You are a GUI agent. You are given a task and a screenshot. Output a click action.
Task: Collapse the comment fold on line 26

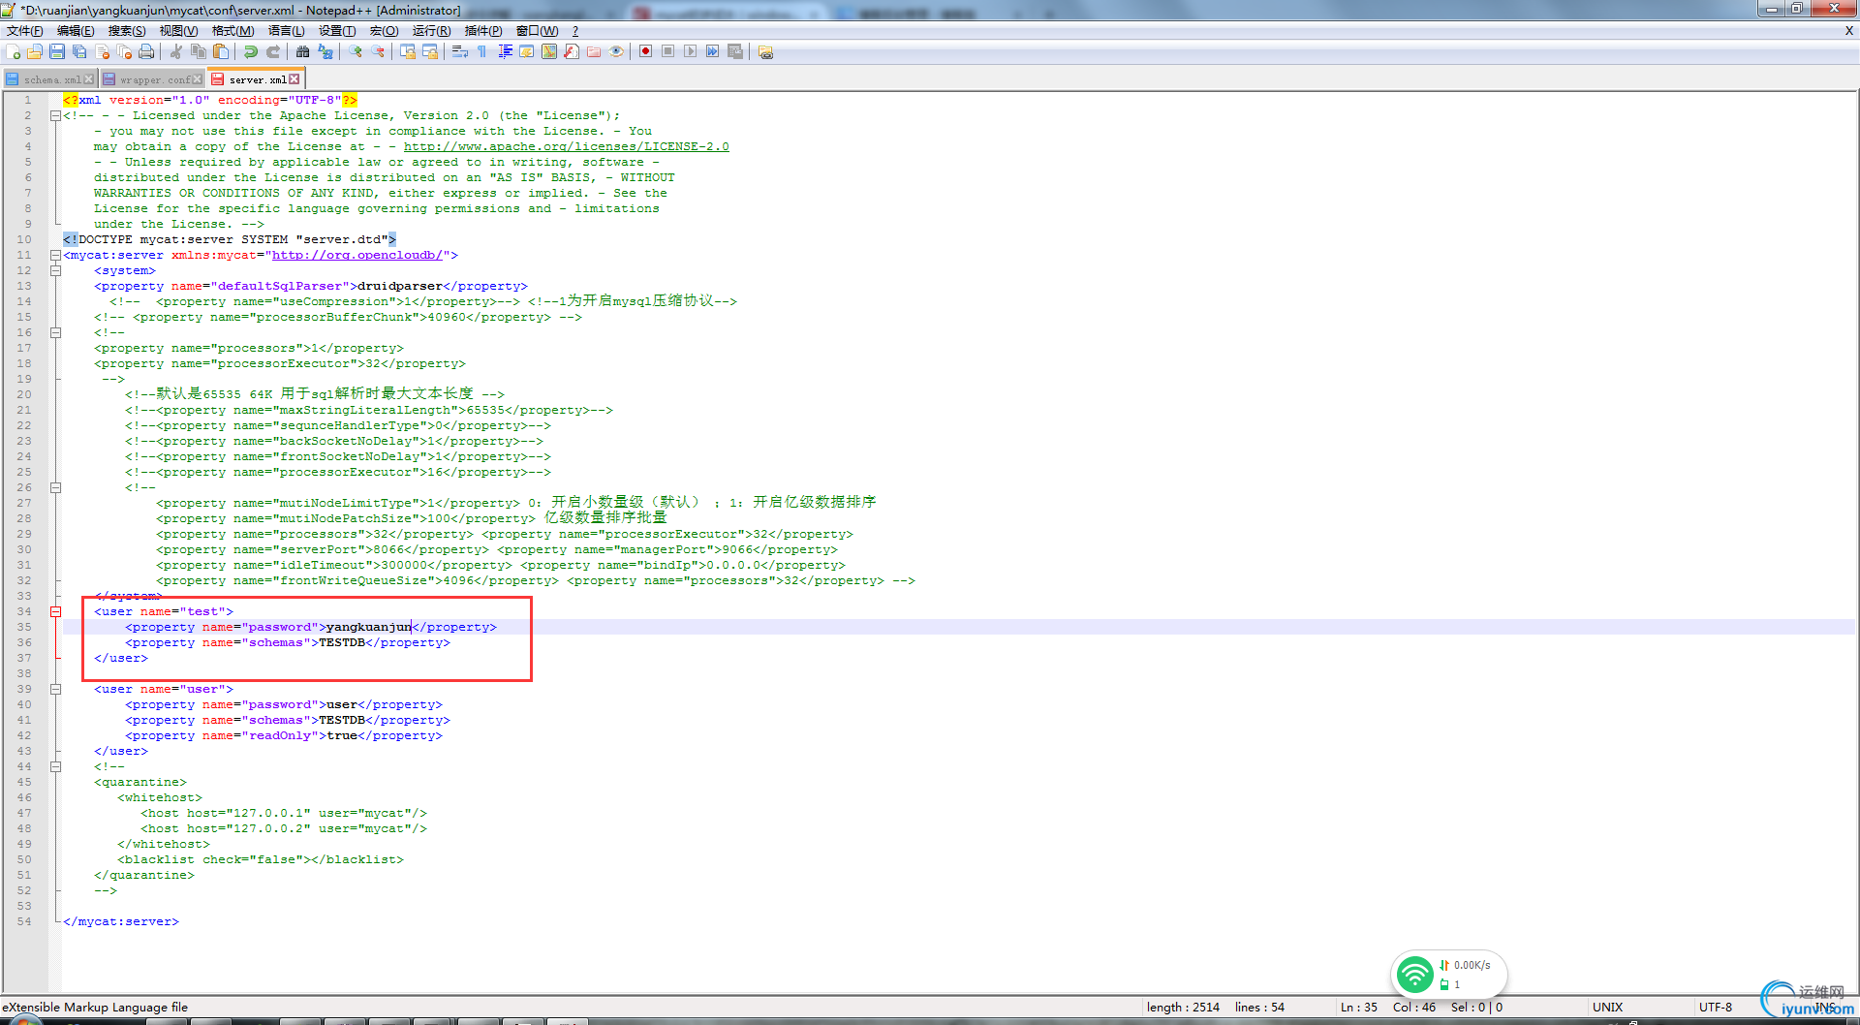[x=55, y=487]
